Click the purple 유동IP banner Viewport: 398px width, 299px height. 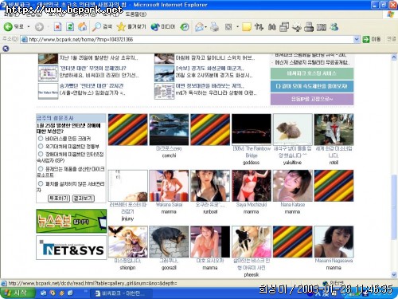tap(312, 99)
